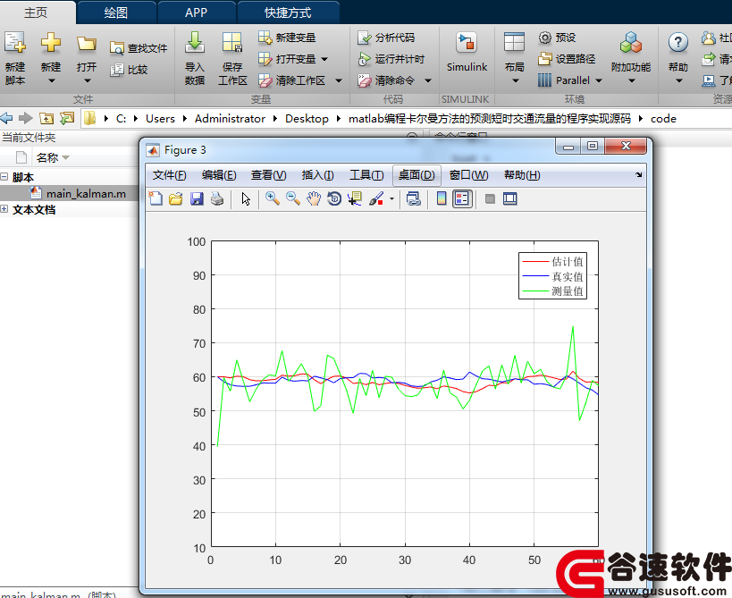
Task: Open the 查看(V) menu in Figure 3
Action: point(268,175)
